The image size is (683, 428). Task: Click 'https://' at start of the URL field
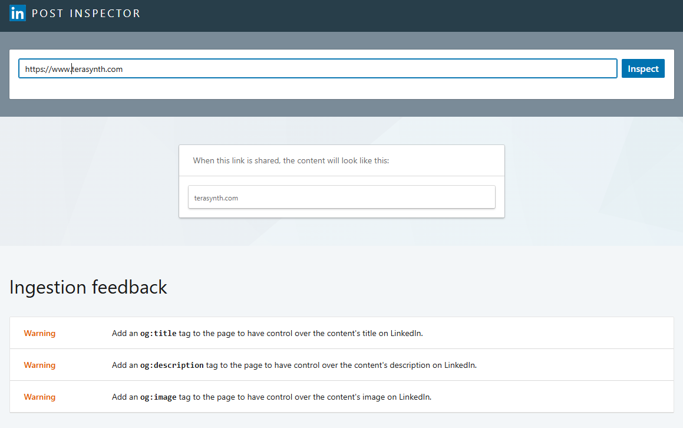36,69
